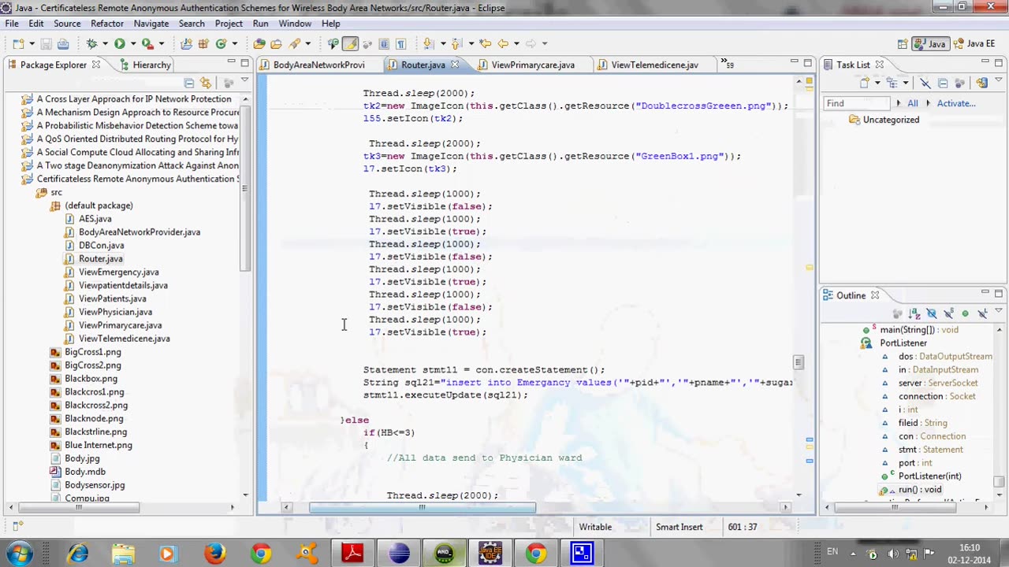Viewport: 1009px width, 567px height.
Task: Click Sort alphabetically icon in Outline
Action: pyautogui.click(x=914, y=313)
